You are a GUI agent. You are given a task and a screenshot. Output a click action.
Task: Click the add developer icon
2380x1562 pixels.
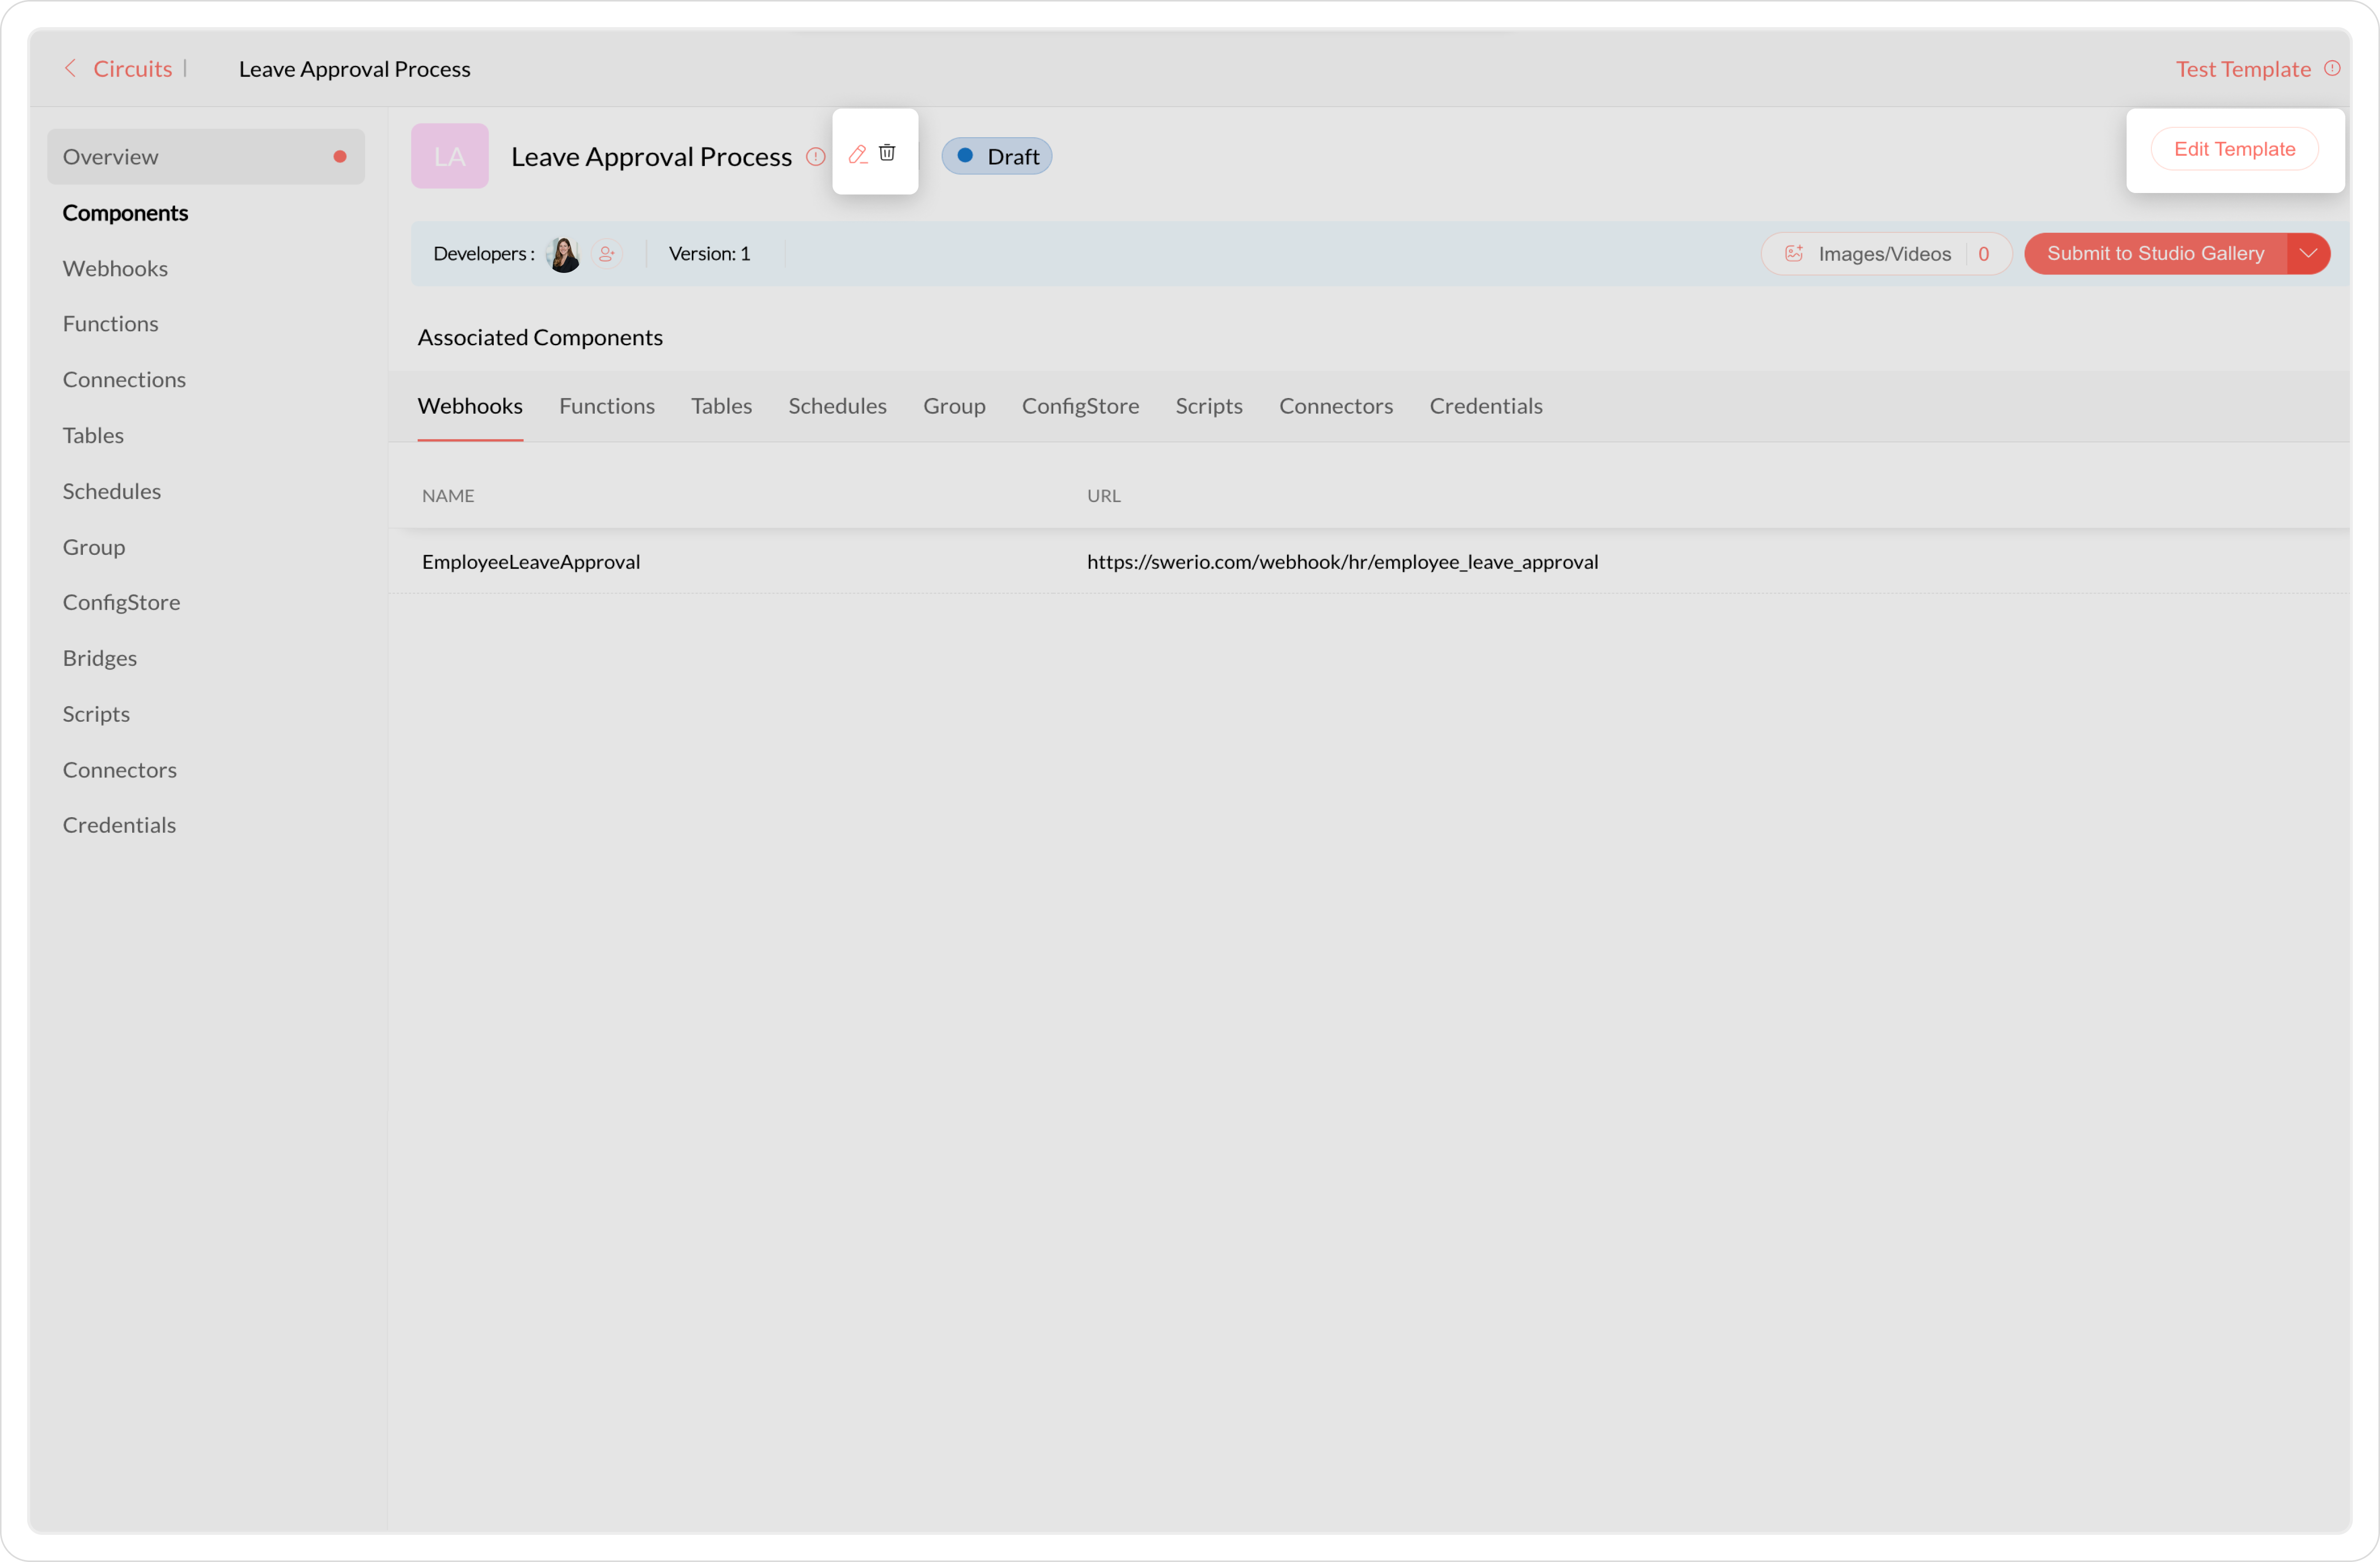coord(606,254)
